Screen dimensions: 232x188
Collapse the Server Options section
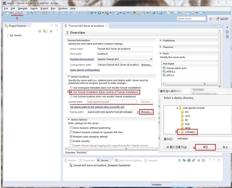pos(69,120)
